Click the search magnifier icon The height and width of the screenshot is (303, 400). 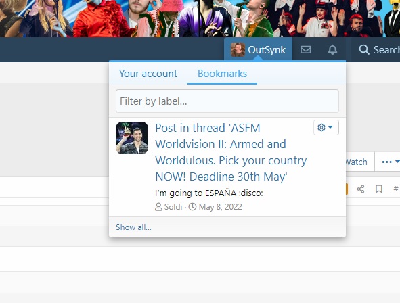point(364,49)
